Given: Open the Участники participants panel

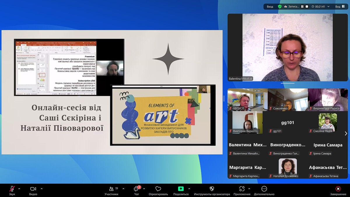Looking at the screenshot, I should [x=111, y=190].
